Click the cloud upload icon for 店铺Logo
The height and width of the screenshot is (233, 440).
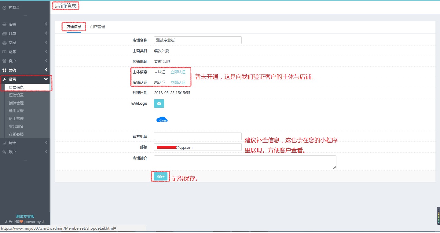pyautogui.click(x=159, y=104)
